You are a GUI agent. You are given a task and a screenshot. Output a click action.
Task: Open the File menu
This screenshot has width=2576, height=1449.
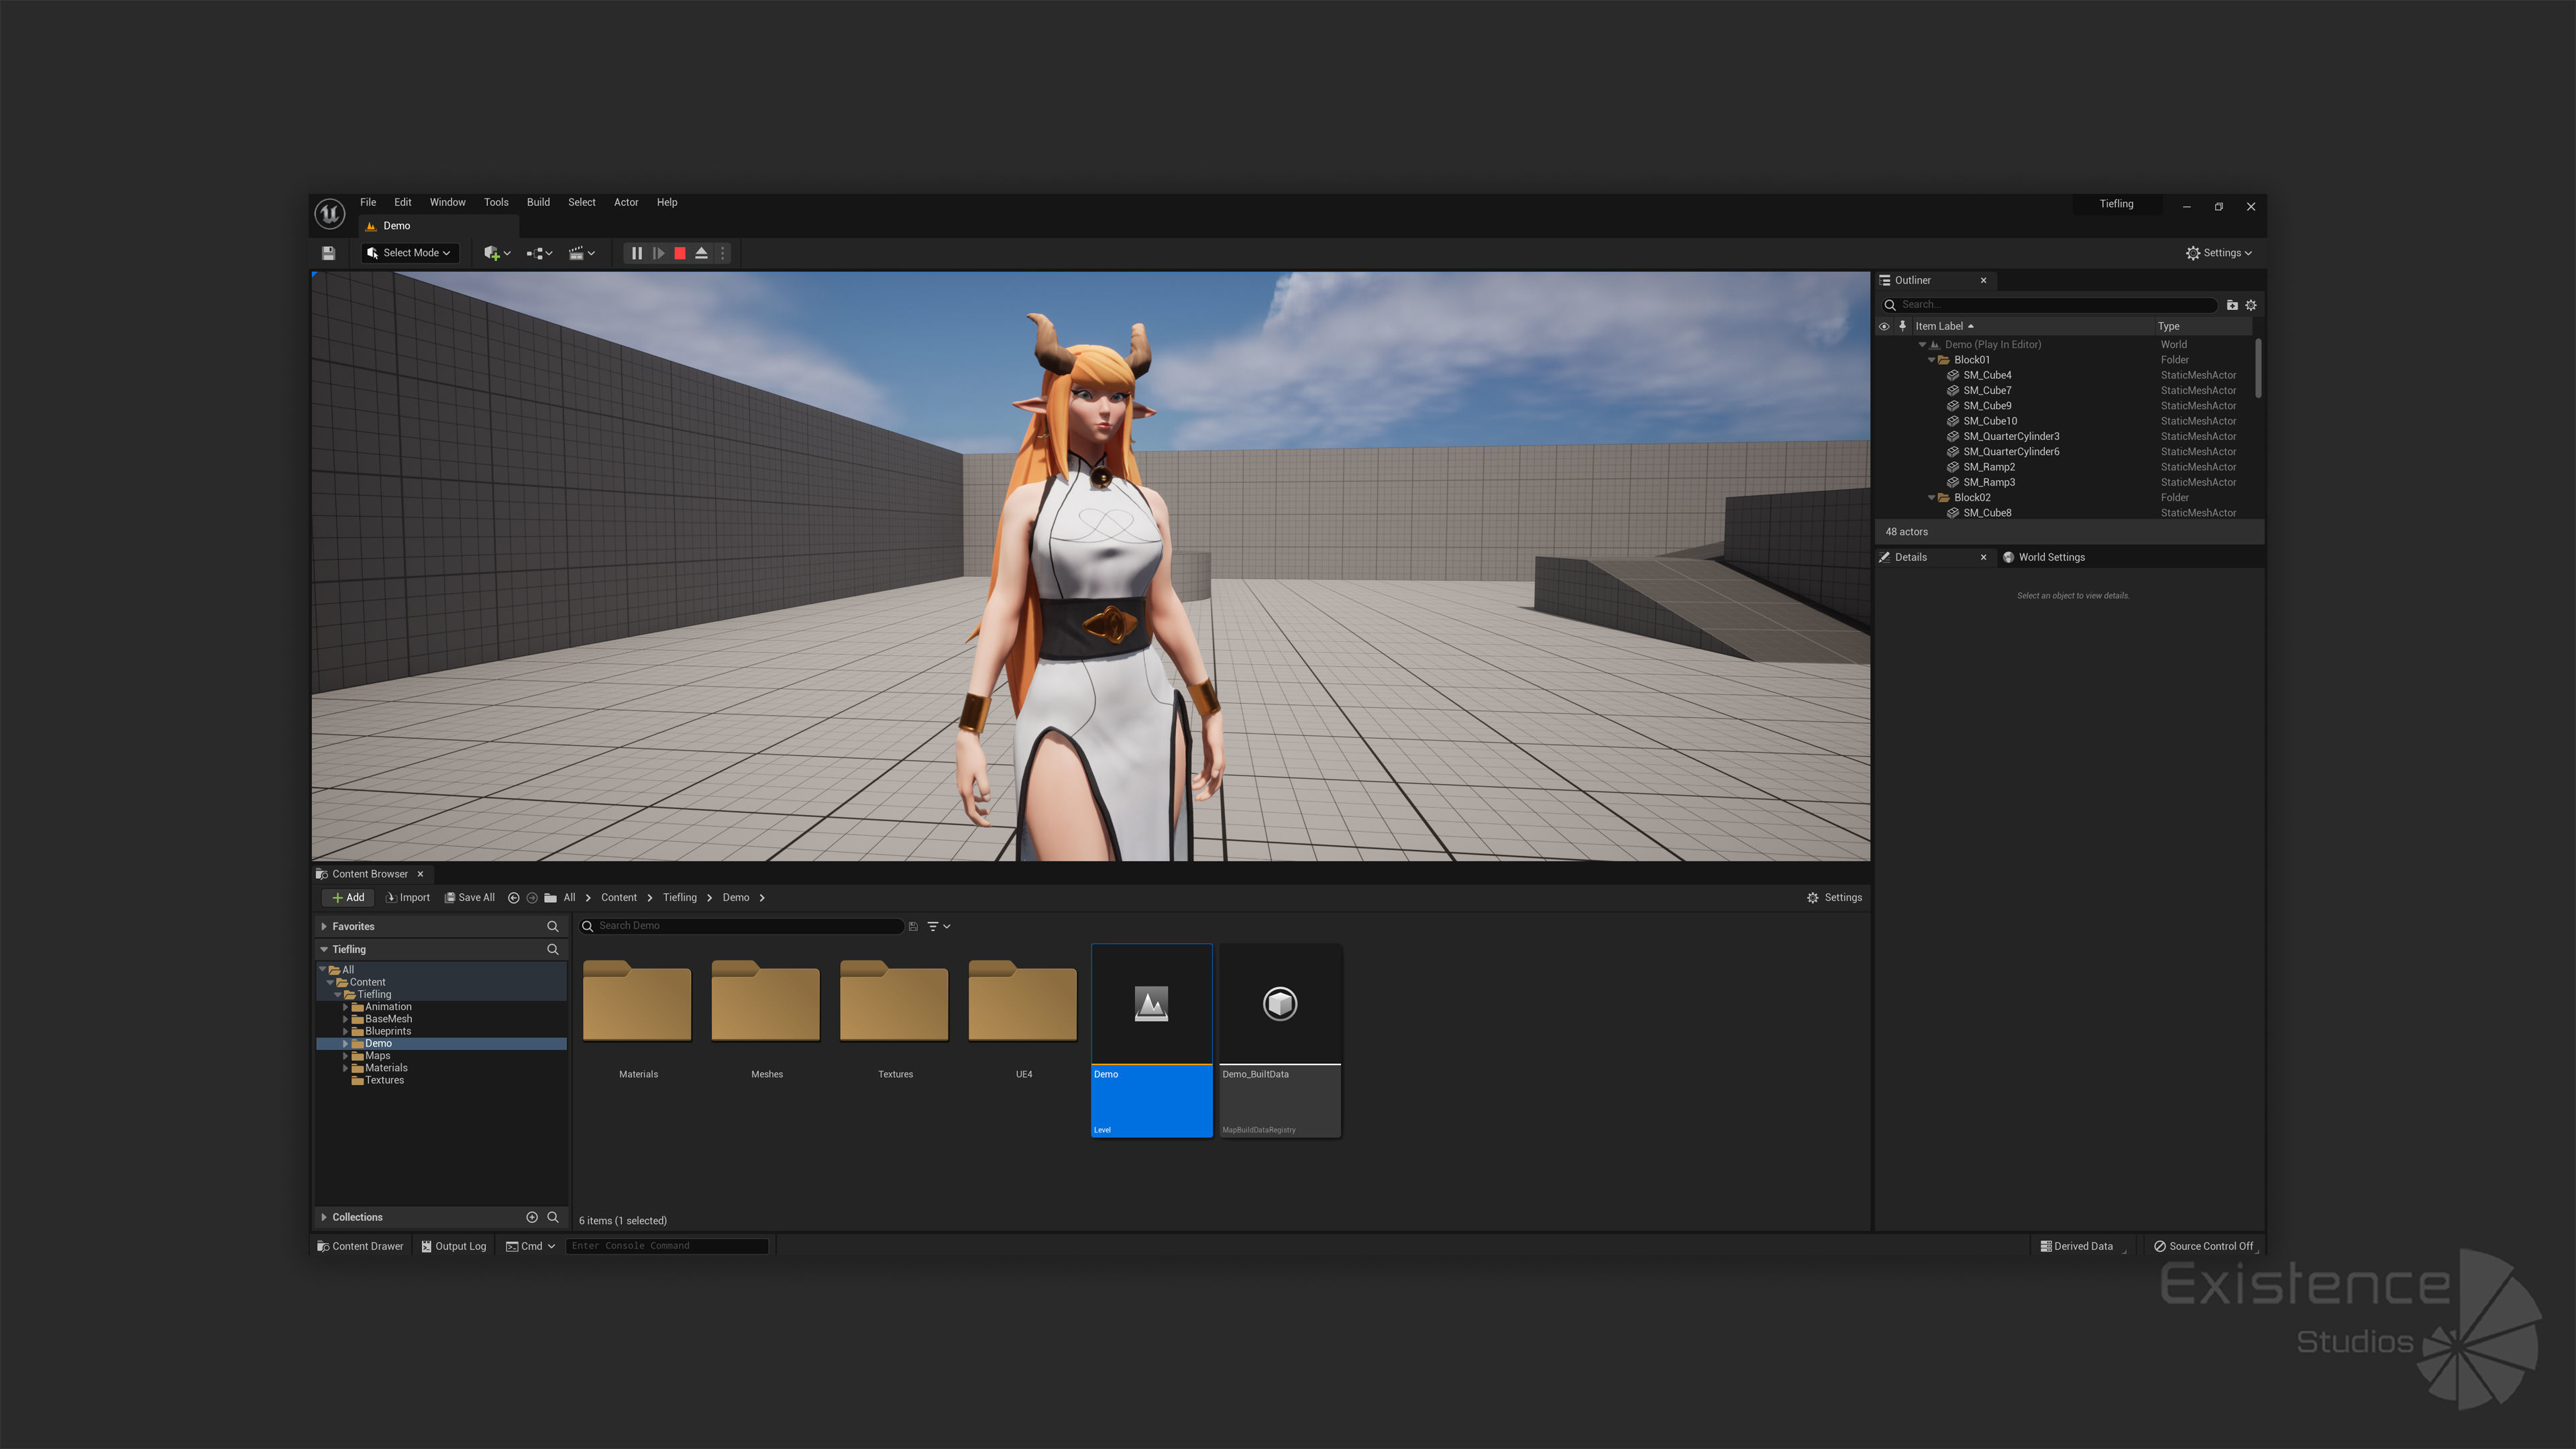click(368, 202)
